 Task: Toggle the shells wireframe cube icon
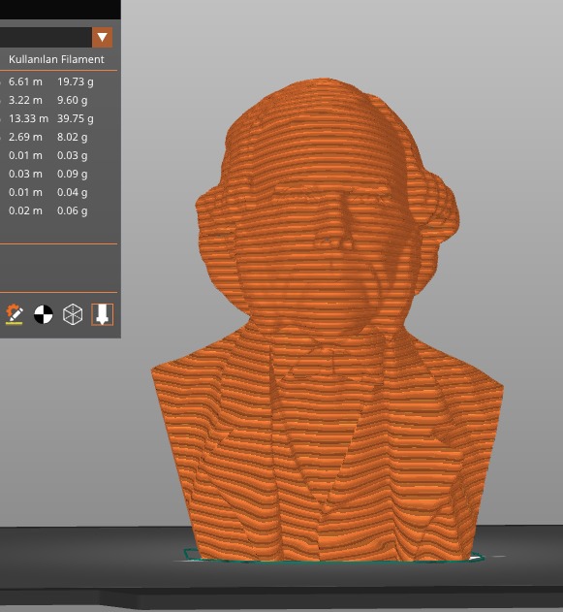pyautogui.click(x=73, y=314)
